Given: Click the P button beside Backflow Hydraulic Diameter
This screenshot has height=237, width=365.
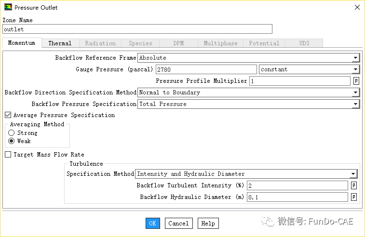Looking at the screenshot, I should tap(354, 197).
